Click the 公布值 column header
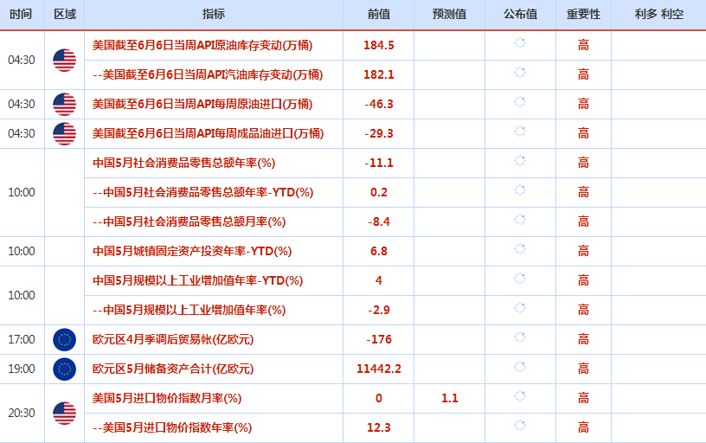 point(520,15)
